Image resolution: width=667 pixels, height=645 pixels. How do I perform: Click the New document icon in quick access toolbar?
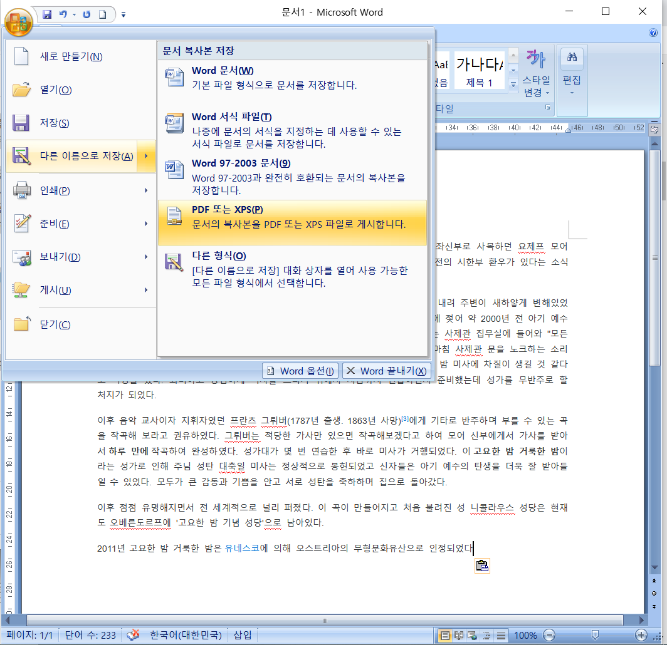point(103,14)
